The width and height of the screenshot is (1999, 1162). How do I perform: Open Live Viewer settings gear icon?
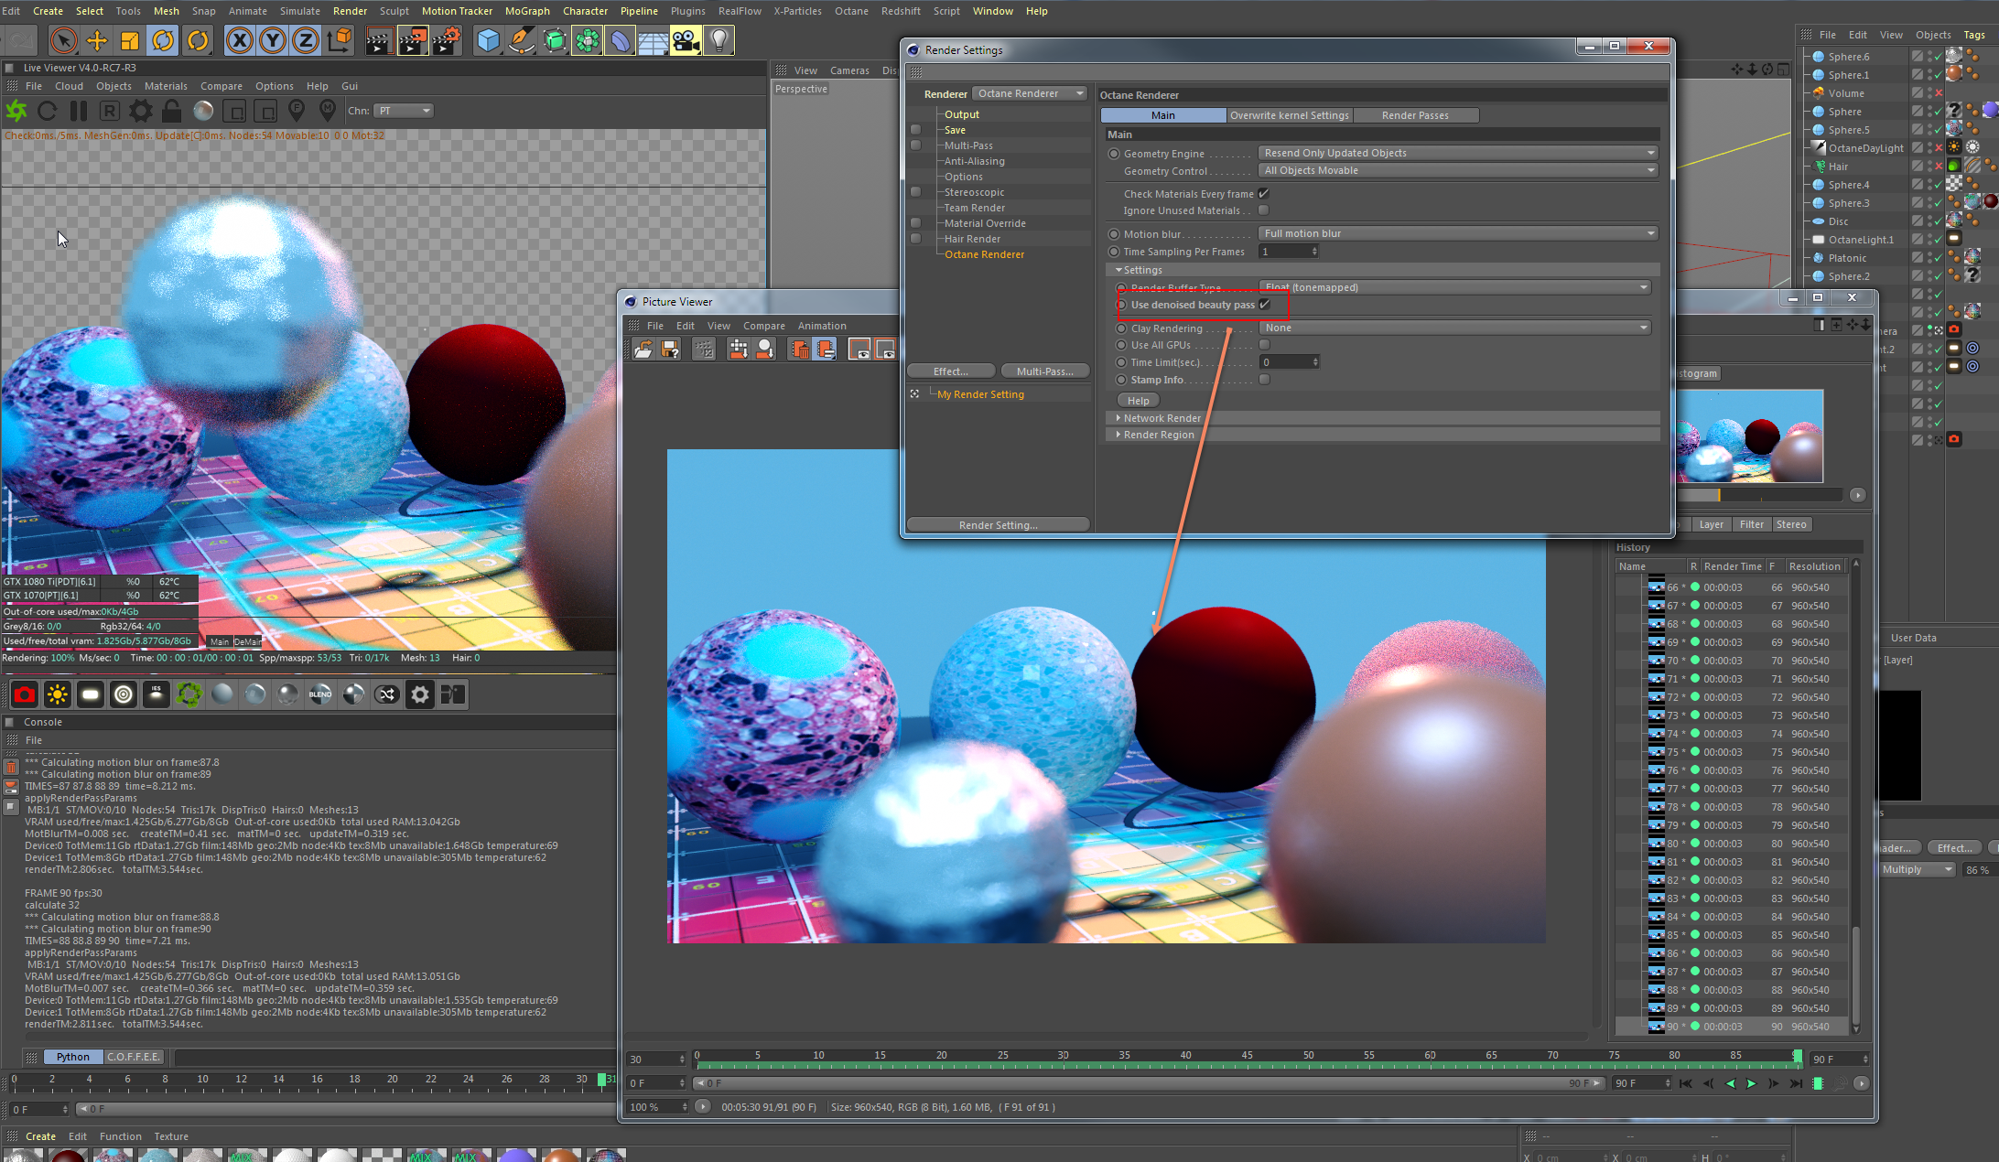click(140, 111)
